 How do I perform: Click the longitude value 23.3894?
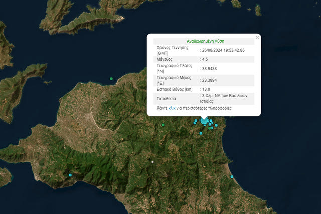click(209, 80)
